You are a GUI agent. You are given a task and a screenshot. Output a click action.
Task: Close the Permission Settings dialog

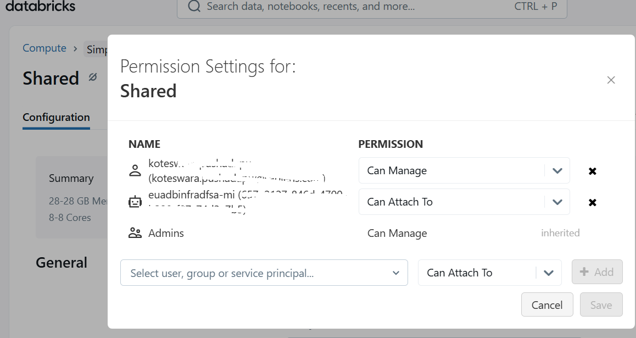click(611, 80)
